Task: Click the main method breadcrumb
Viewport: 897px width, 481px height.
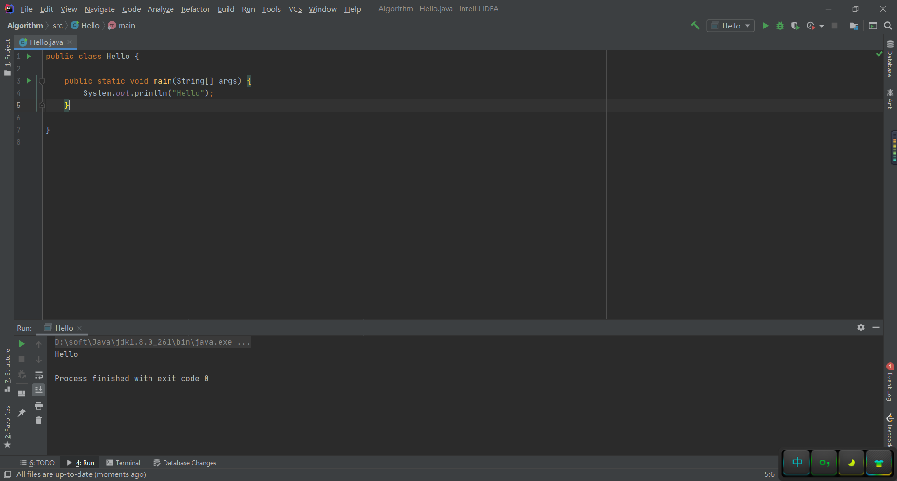Action: 121,26
